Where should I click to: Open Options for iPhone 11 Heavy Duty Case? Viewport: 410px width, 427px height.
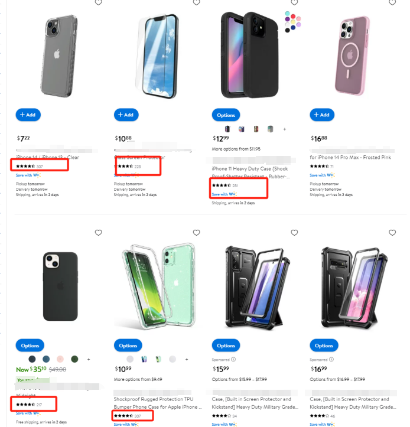pyautogui.click(x=226, y=115)
